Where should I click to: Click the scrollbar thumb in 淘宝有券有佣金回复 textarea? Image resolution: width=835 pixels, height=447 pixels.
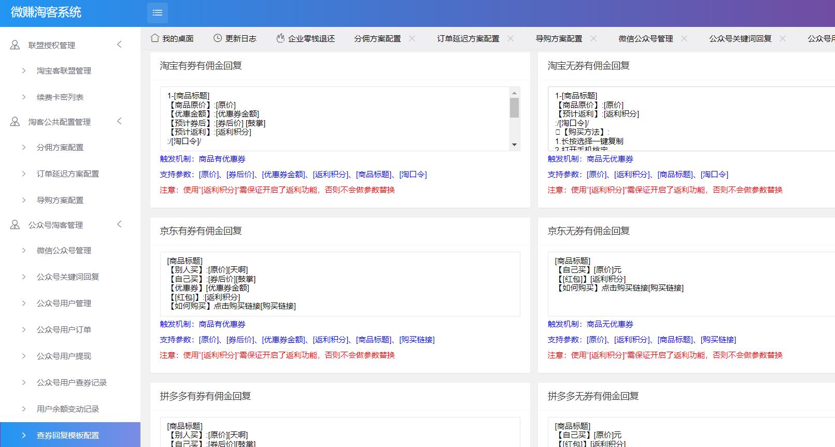pyautogui.click(x=514, y=108)
